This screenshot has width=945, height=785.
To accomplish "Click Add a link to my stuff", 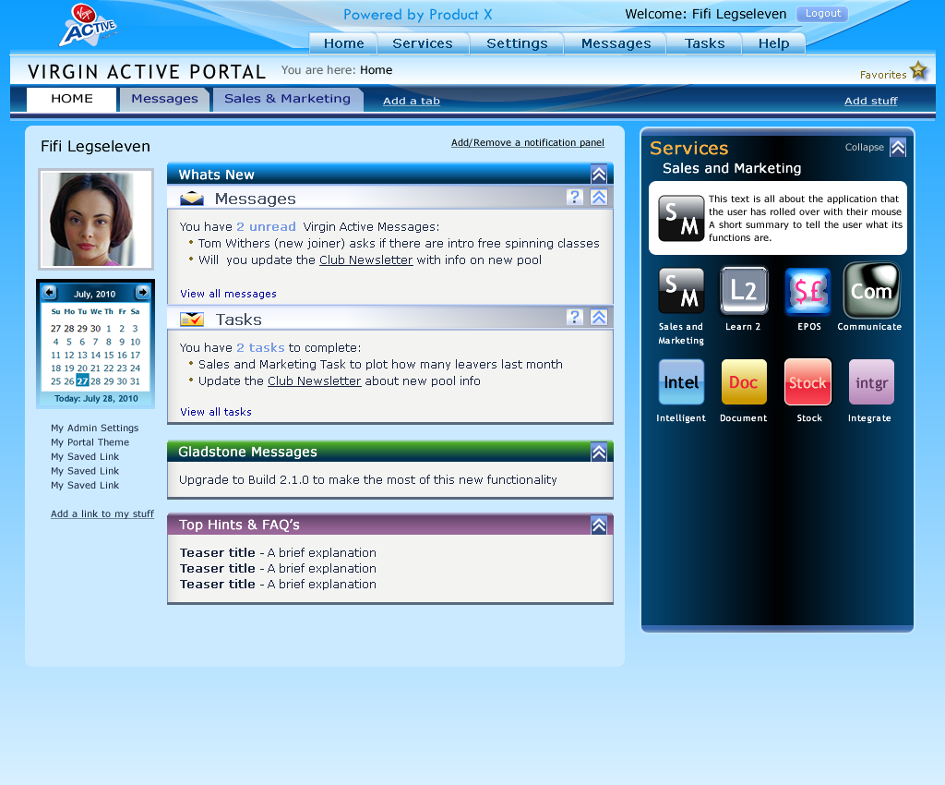I will [102, 513].
